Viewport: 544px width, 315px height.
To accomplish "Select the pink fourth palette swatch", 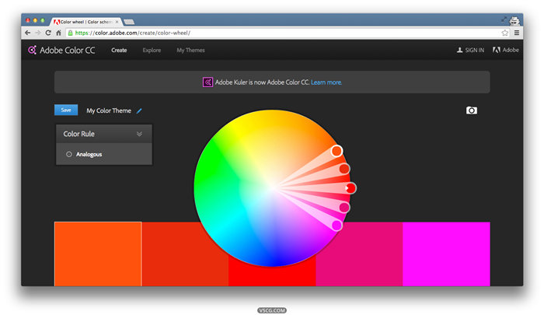I will click(359, 254).
